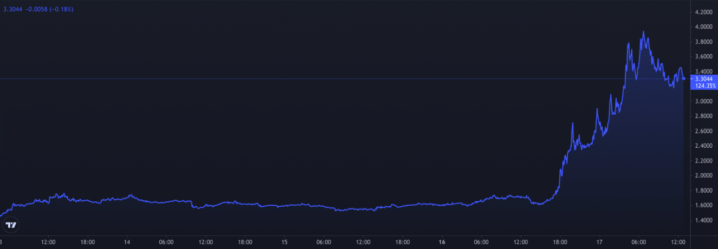Image resolution: width=718 pixels, height=249 pixels.
Task: Click the 2.2000 price axis label
Action: (703, 161)
